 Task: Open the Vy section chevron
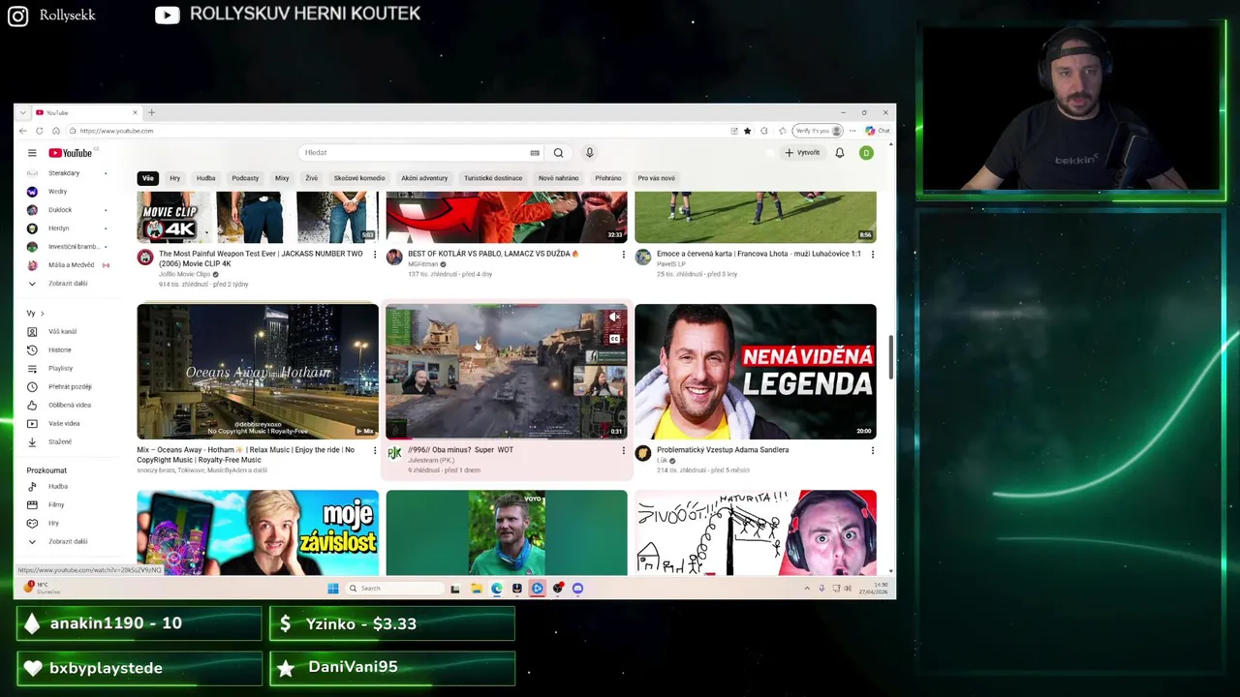point(42,313)
